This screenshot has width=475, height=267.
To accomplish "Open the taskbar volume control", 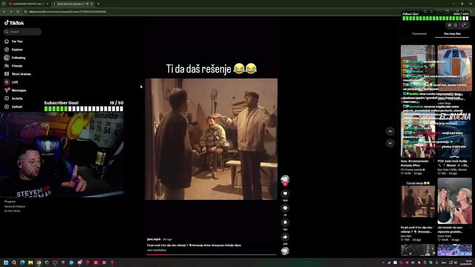I will tap(456, 263).
